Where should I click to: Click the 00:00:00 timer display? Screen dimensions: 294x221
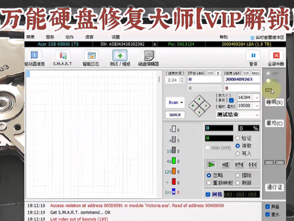(241, 194)
